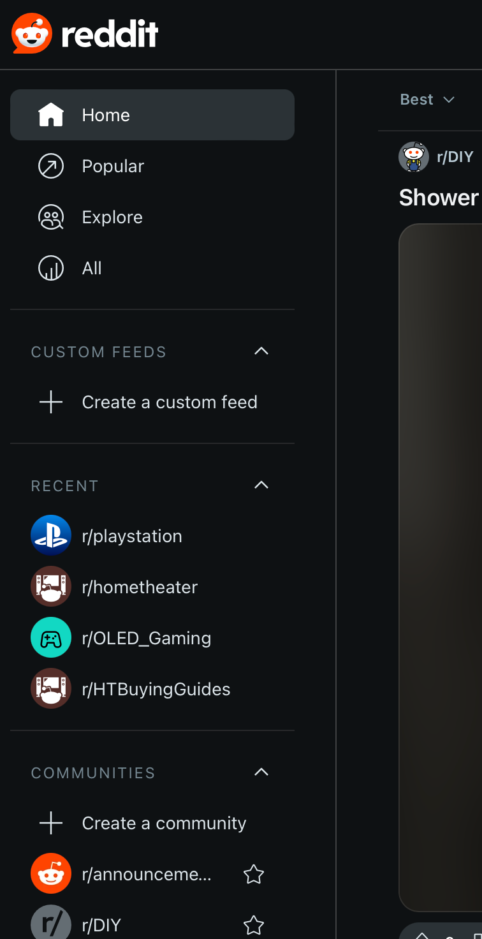The image size is (482, 939).
Task: Click Create a community
Action: point(164,824)
